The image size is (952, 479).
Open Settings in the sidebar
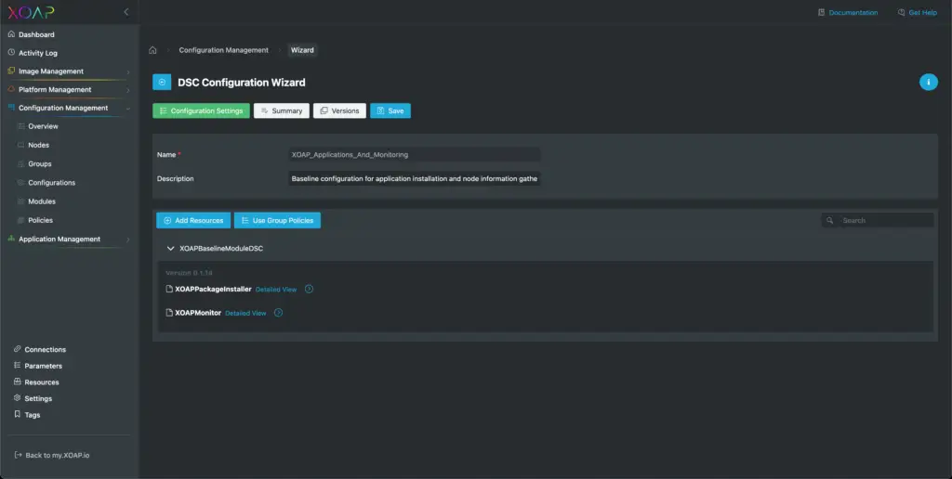click(x=38, y=398)
